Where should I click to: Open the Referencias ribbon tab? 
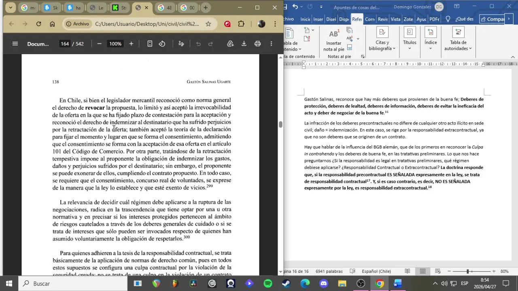(x=357, y=19)
